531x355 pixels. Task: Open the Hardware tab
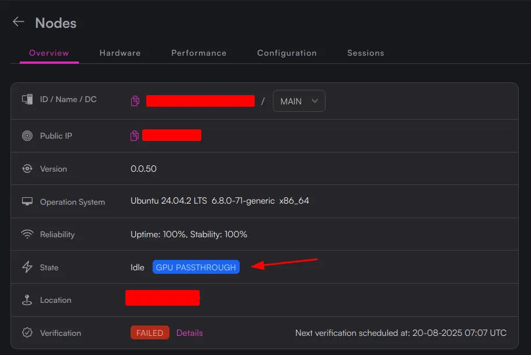(x=120, y=53)
